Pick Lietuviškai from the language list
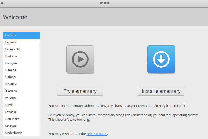The height and width of the screenshot is (139, 208). pyautogui.click(x=22, y=119)
